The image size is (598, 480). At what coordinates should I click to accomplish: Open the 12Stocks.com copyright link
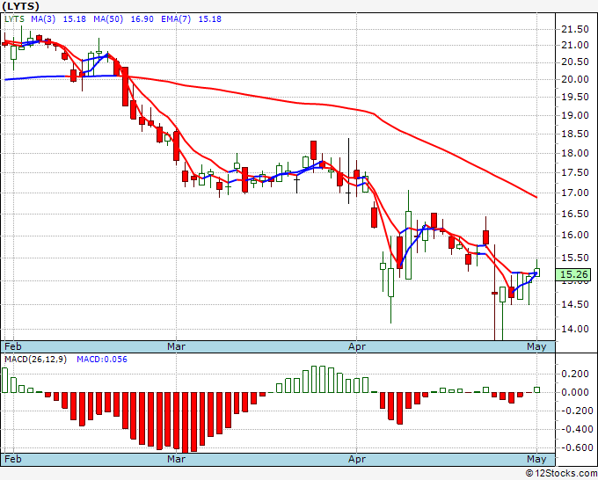tap(561, 473)
